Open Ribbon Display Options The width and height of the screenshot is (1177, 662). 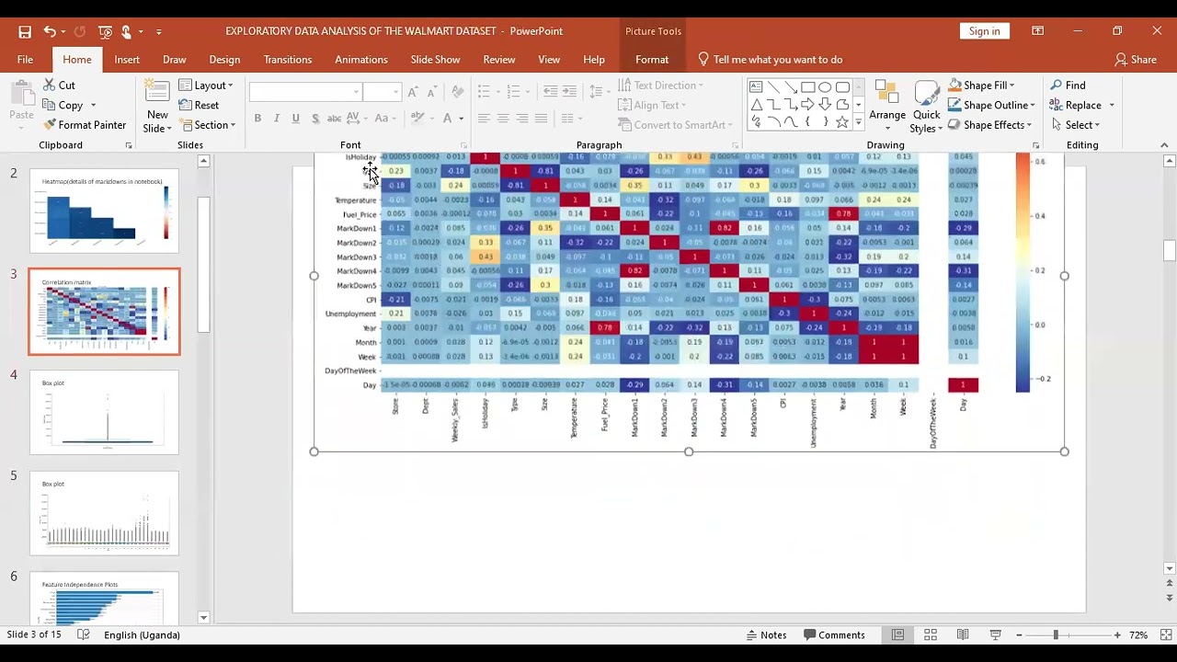[1037, 31]
